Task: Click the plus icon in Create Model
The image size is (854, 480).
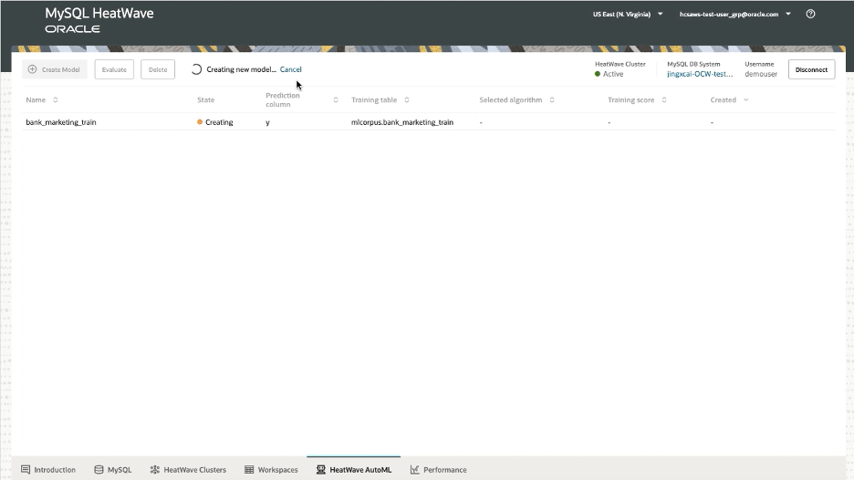Action: pos(32,69)
